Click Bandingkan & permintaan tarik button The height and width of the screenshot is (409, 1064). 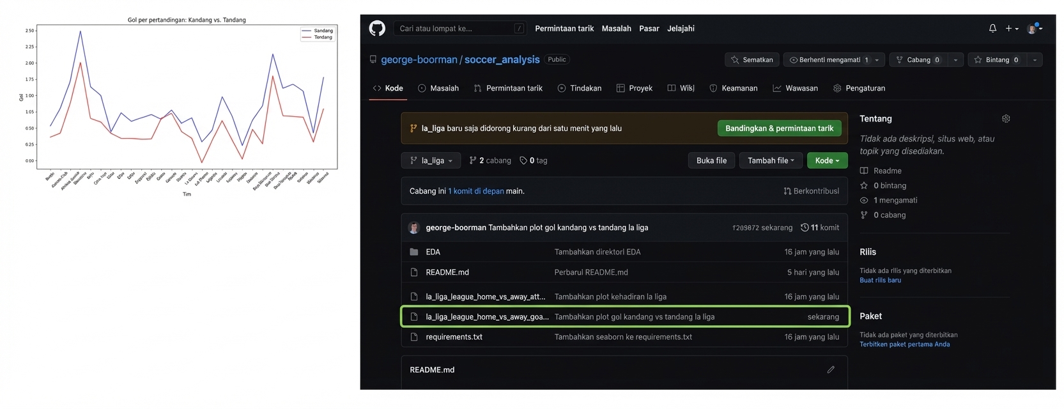pyautogui.click(x=780, y=128)
